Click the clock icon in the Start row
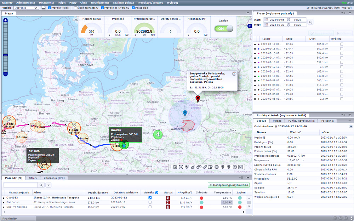 [x=289, y=20]
